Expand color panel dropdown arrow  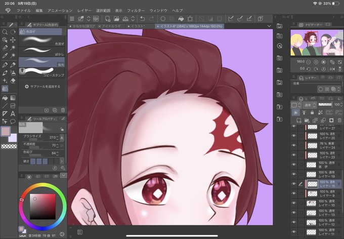tap(64, 175)
